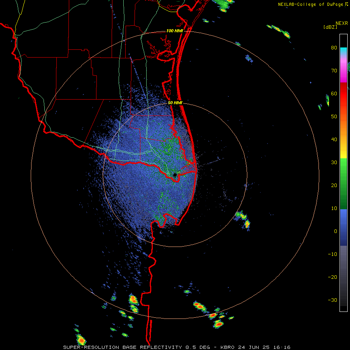Click the -20 dBZ tick label
Viewport: 350px width, 350px height.
tap(332, 277)
